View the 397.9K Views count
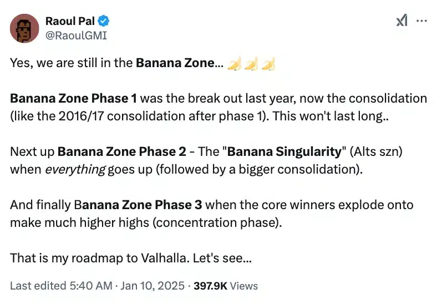The height and width of the screenshot is (304, 437). click(x=226, y=286)
